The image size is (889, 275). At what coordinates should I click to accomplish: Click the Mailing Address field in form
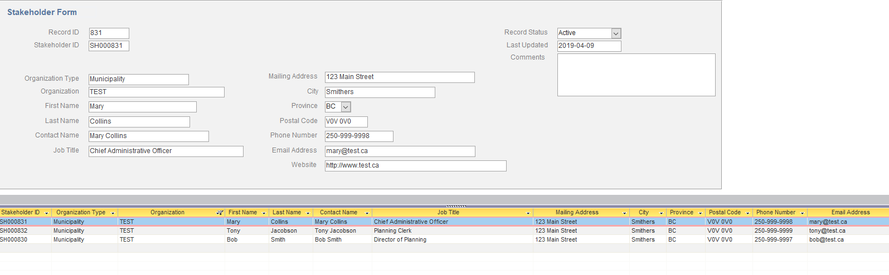[400, 77]
